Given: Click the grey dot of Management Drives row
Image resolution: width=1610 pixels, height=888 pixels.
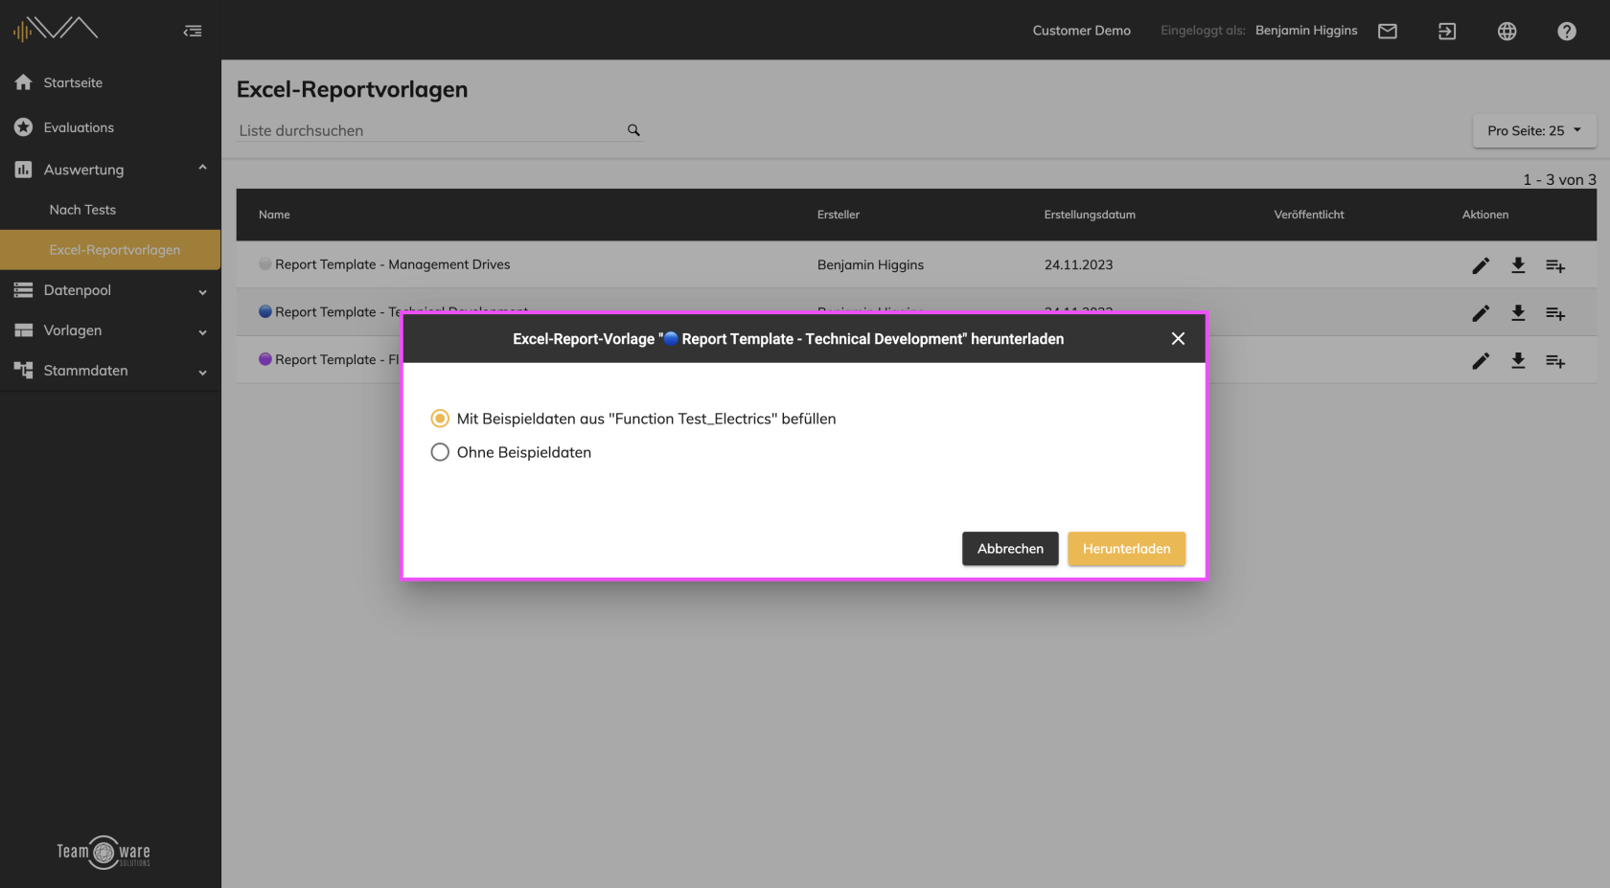Looking at the screenshot, I should click(265, 263).
